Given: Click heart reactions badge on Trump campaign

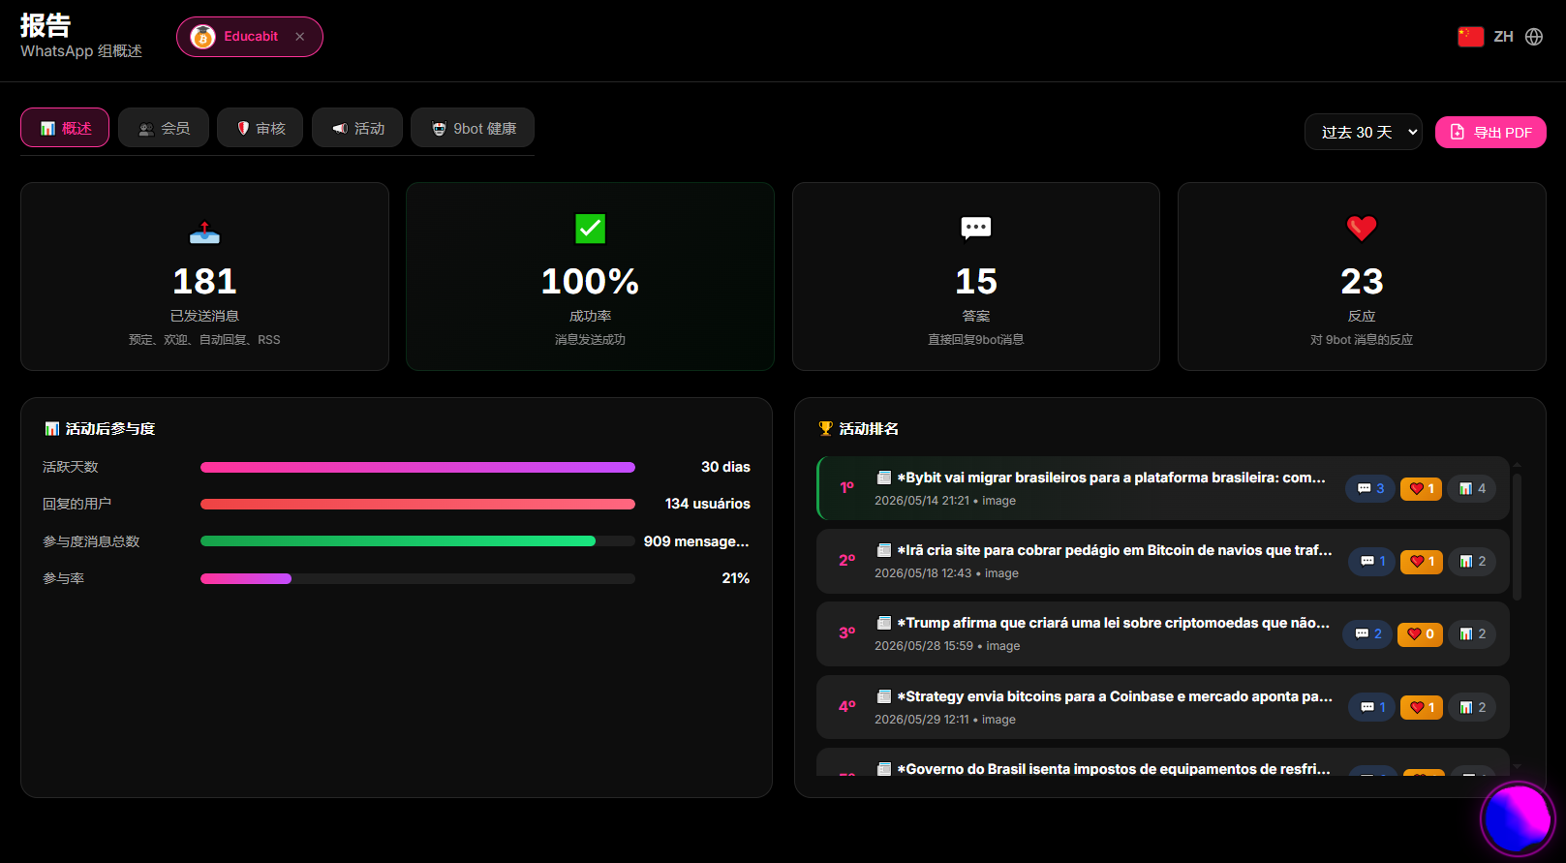Looking at the screenshot, I should click(x=1420, y=633).
